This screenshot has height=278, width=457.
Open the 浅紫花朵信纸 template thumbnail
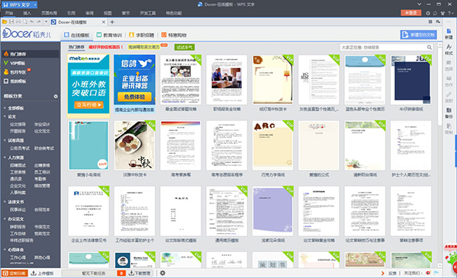point(273,211)
